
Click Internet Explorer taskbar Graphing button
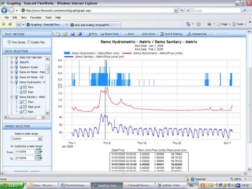[107, 185]
